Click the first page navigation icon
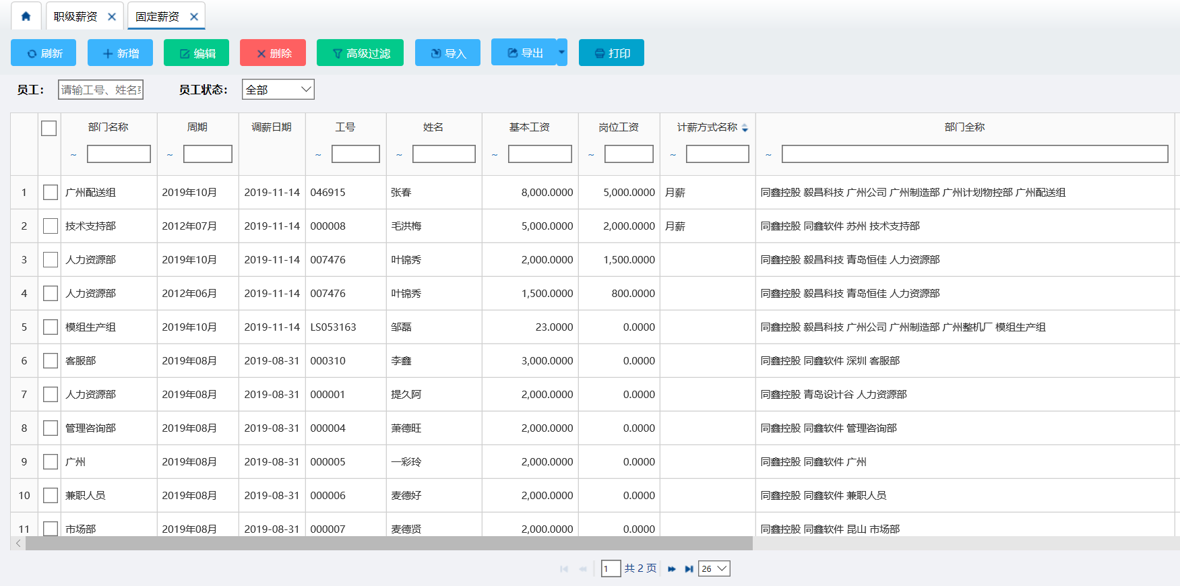This screenshot has height=586, width=1180. pyautogui.click(x=564, y=569)
